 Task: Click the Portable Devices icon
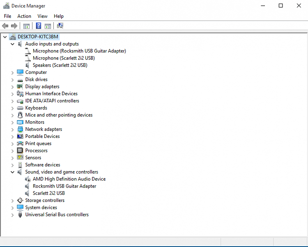(x=20, y=136)
